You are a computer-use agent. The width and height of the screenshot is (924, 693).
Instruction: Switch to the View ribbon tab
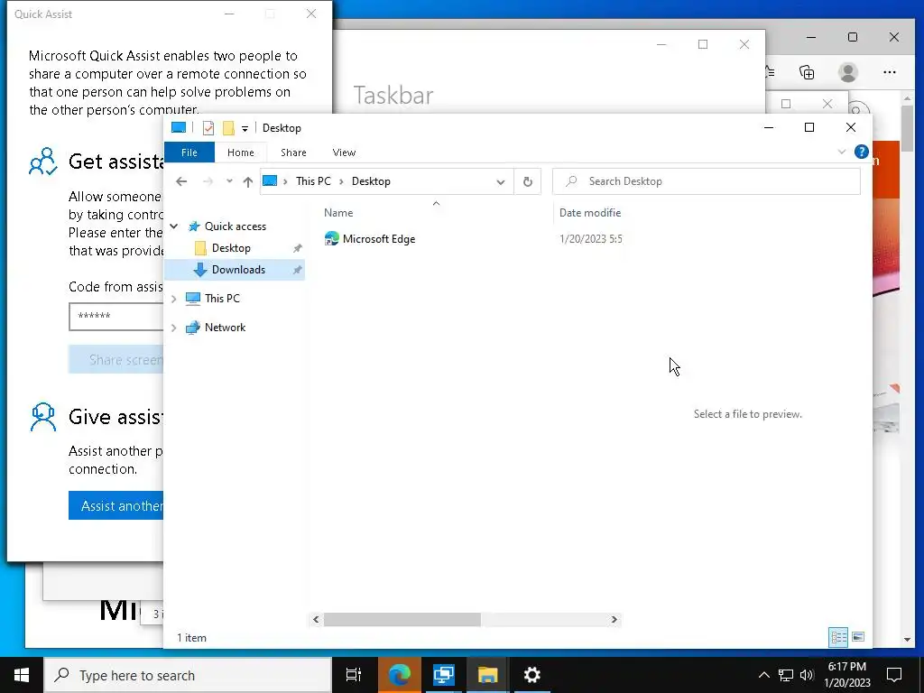pyautogui.click(x=344, y=152)
